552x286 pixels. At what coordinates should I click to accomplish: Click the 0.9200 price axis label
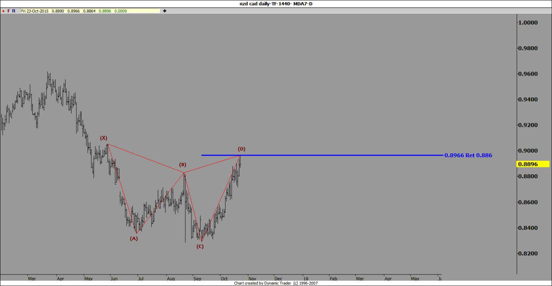[528, 126]
